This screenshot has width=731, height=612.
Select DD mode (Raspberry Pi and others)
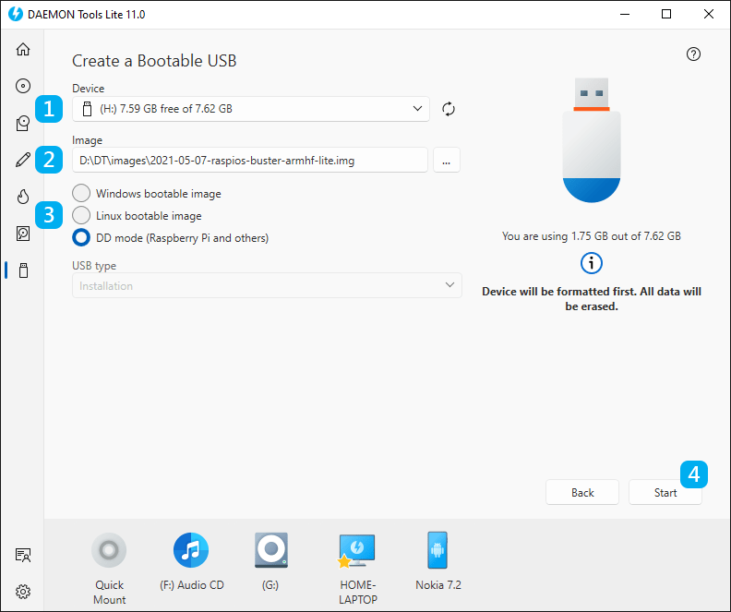click(170, 238)
